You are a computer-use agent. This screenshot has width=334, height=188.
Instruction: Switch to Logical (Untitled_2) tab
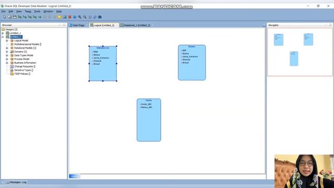pyautogui.click(x=104, y=25)
